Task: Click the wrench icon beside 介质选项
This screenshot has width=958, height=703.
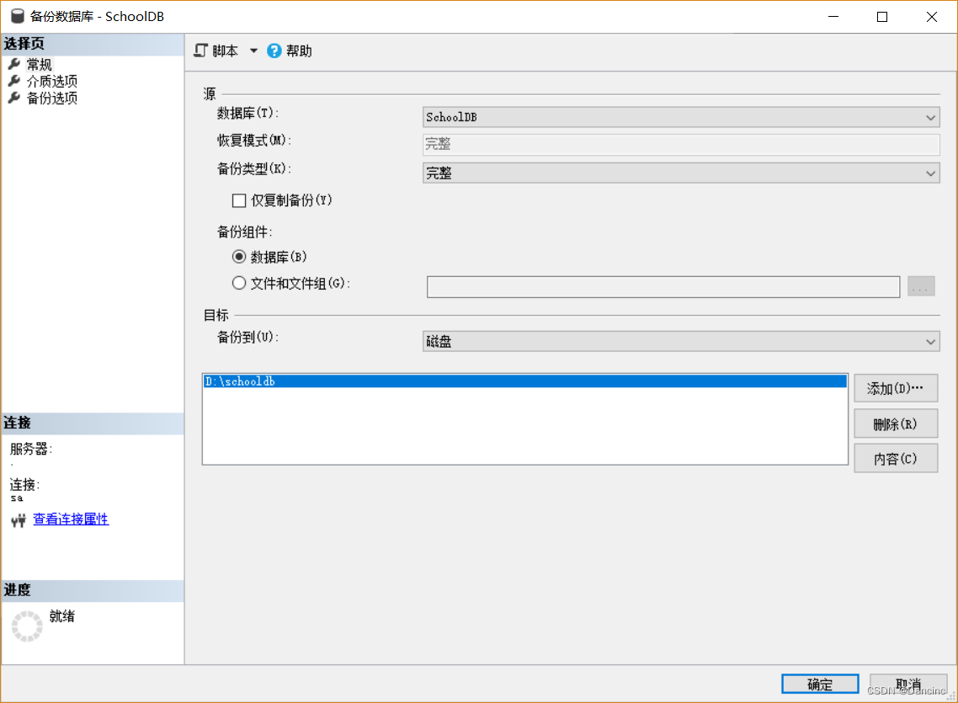Action: pos(14,81)
